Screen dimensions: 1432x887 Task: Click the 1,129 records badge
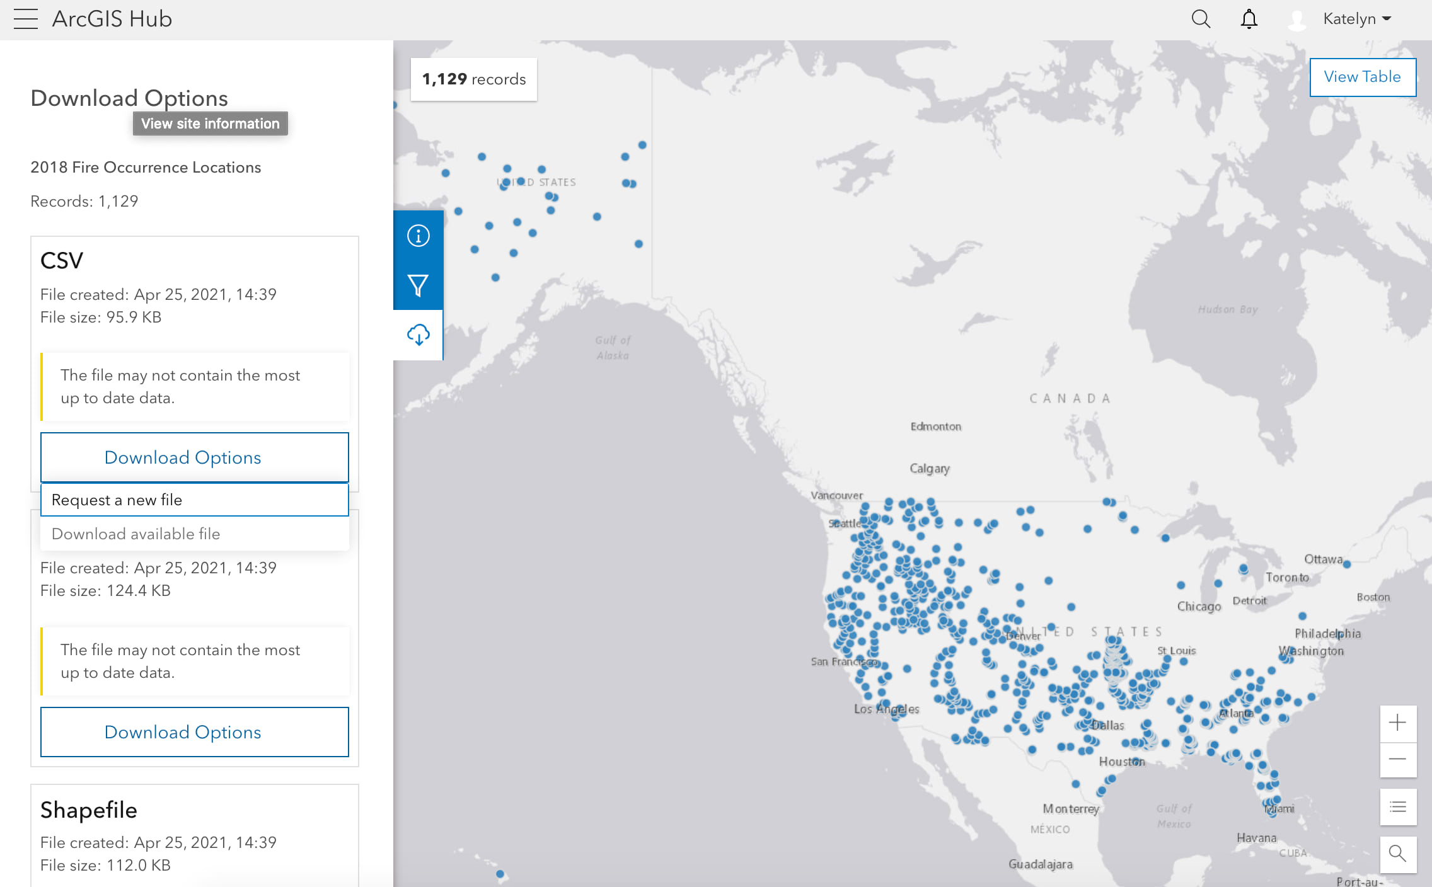[x=473, y=79]
